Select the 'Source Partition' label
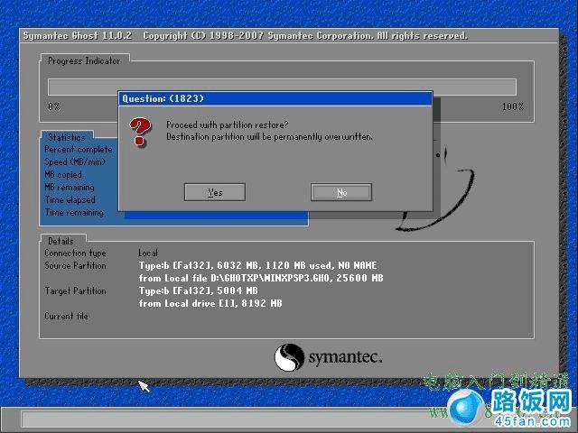The image size is (578, 433). pos(75,265)
